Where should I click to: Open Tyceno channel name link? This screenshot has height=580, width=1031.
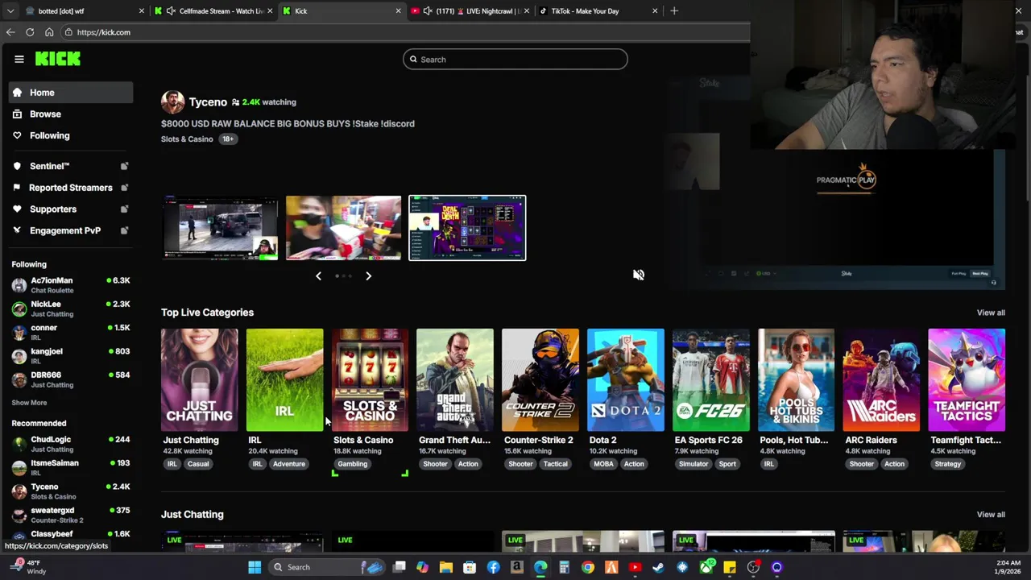pos(208,102)
